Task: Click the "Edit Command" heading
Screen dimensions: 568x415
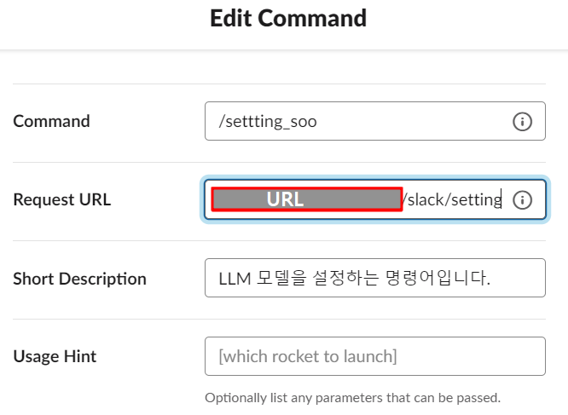Action: (x=288, y=18)
